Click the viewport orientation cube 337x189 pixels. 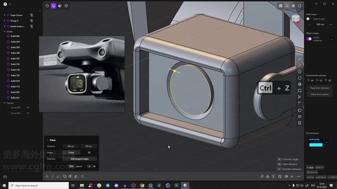296,18
